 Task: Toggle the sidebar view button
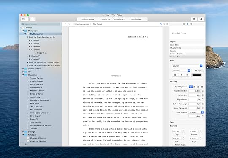pyautogui.click(x=23, y=19)
